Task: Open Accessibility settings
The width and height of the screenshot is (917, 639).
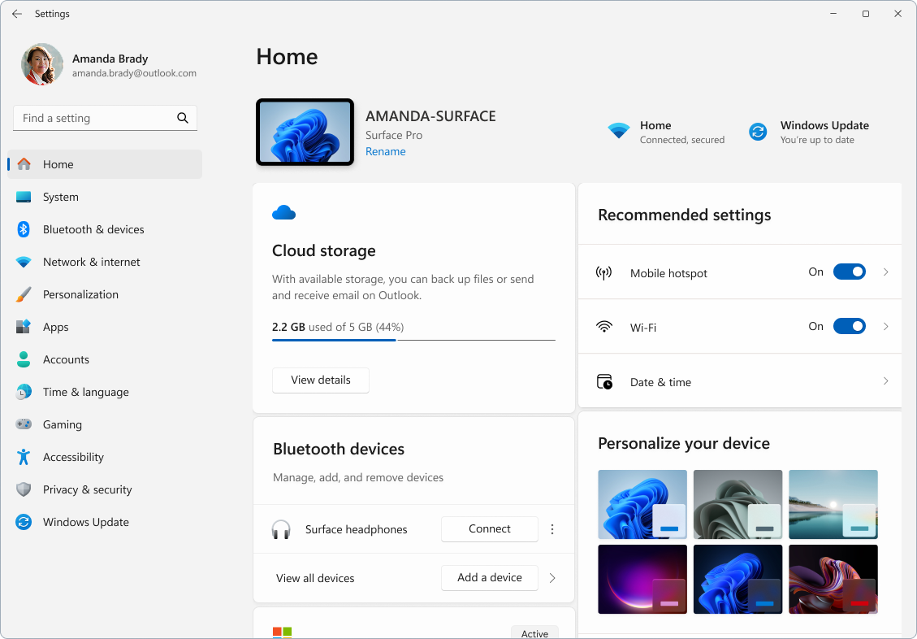Action: (105, 457)
